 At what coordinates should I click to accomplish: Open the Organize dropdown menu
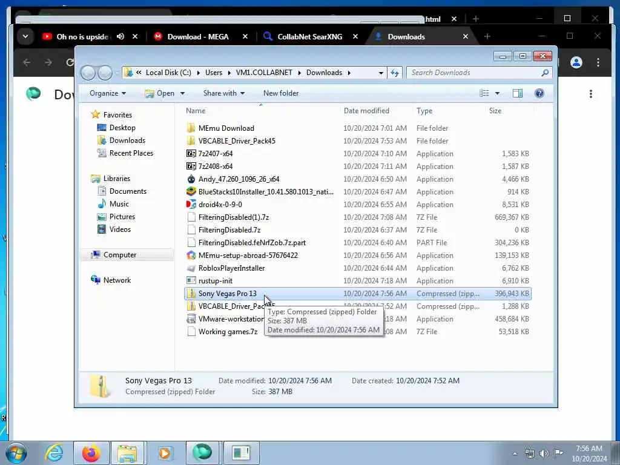point(108,93)
